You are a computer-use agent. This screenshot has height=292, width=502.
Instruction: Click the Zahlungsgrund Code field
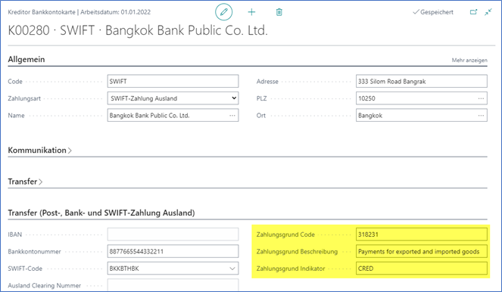pyautogui.click(x=422, y=235)
